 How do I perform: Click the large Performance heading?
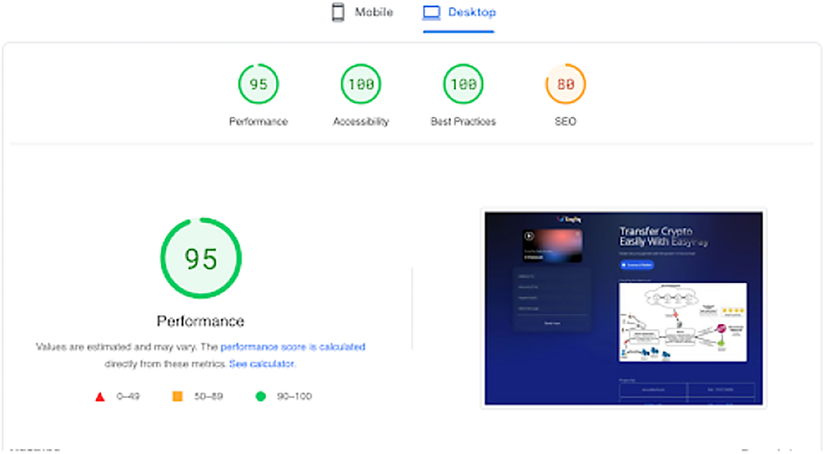click(201, 321)
